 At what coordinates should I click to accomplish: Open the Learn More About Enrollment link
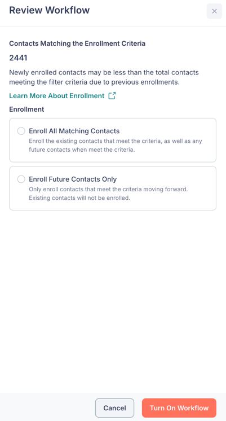click(x=56, y=96)
